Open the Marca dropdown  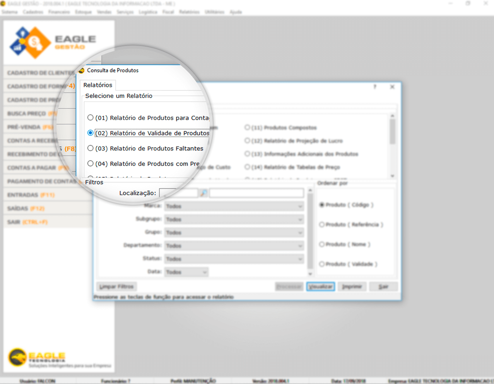tap(234, 206)
